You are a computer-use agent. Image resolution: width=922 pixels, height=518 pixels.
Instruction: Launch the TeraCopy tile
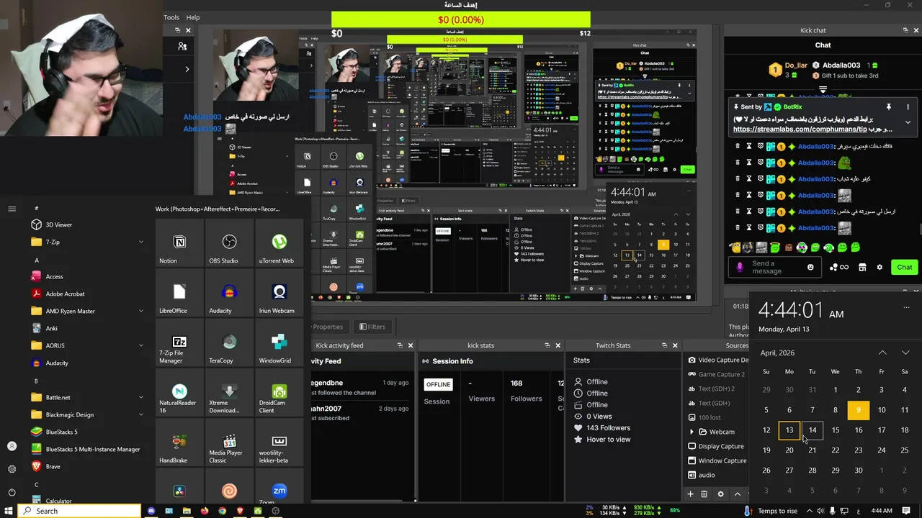[x=229, y=343]
